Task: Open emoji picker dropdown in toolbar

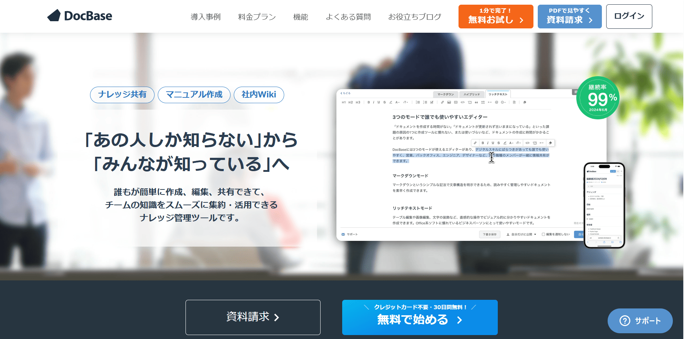Action: (504, 102)
